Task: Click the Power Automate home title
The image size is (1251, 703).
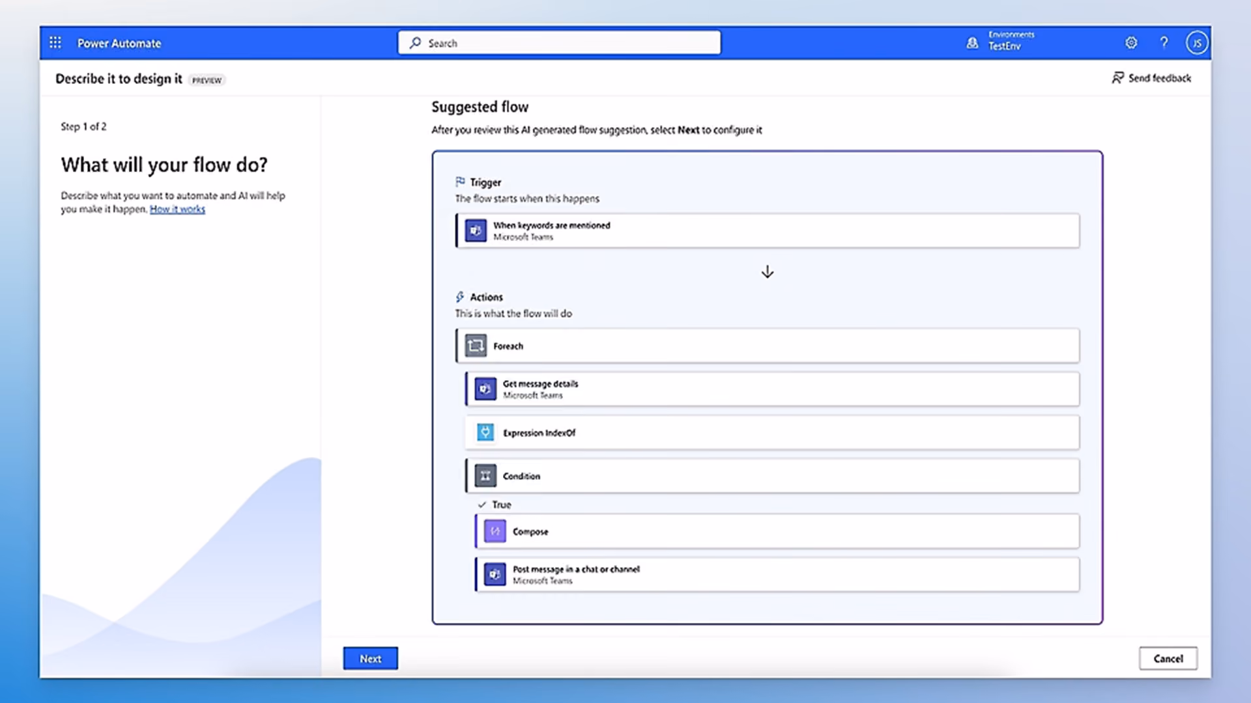Action: point(119,43)
